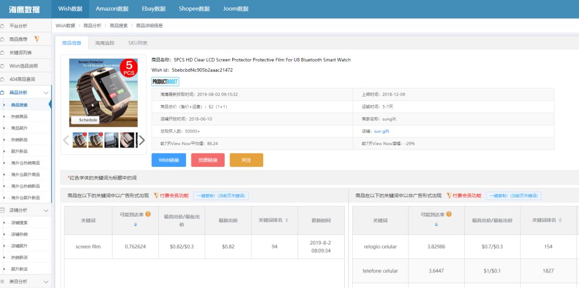Open the Wish数据 top navigation tab

pos(70,9)
